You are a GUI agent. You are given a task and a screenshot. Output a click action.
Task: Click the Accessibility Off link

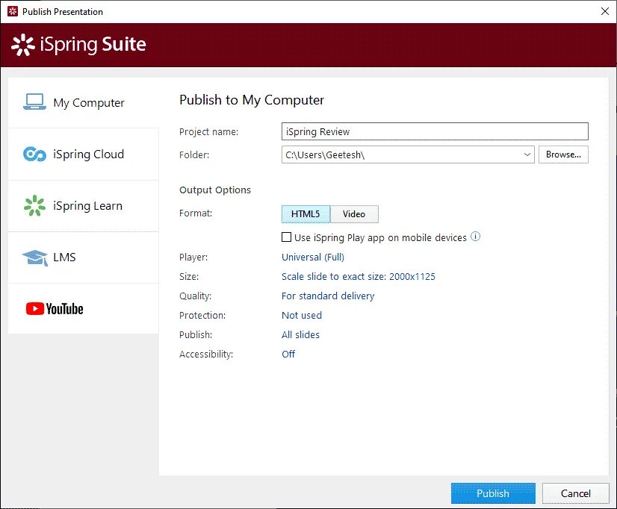[288, 355]
